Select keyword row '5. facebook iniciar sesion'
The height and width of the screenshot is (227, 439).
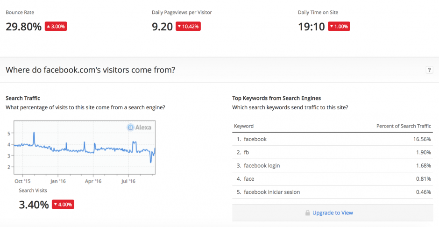coord(333,192)
